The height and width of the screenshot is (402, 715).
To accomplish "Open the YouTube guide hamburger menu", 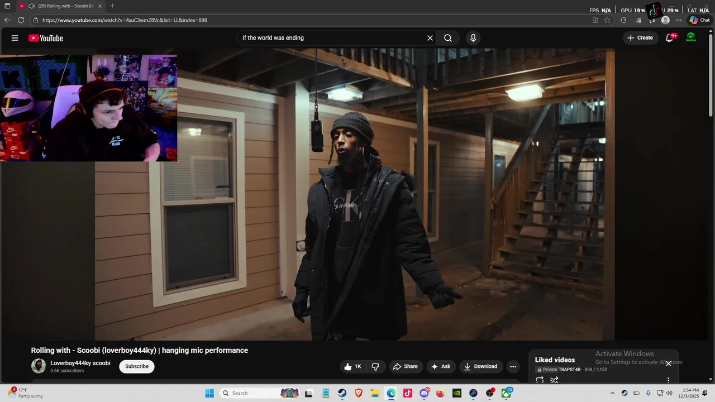I will pyautogui.click(x=15, y=38).
